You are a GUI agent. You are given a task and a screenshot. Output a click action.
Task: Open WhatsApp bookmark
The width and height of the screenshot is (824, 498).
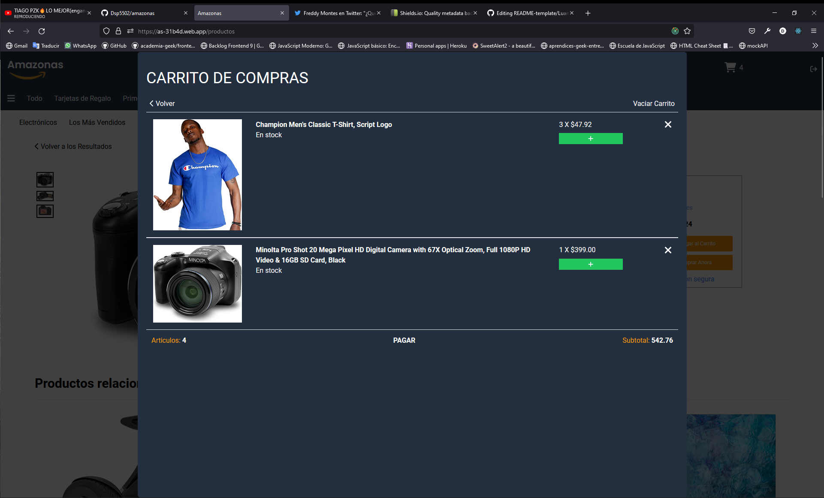(x=81, y=45)
